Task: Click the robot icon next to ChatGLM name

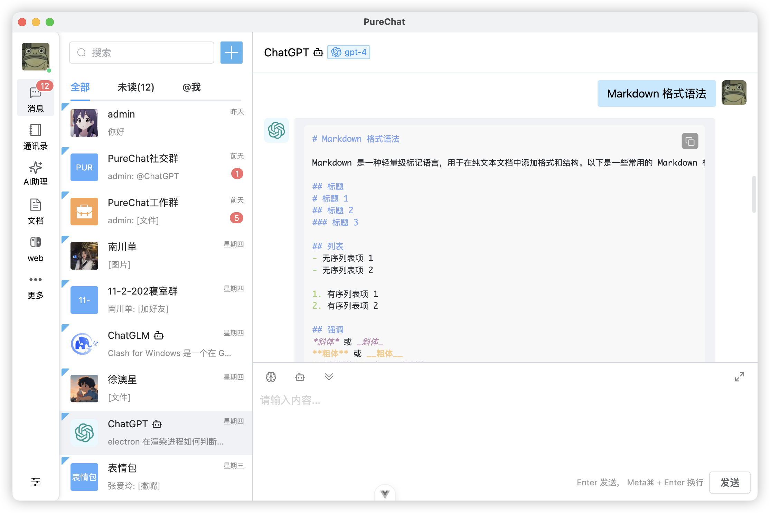Action: tap(159, 335)
